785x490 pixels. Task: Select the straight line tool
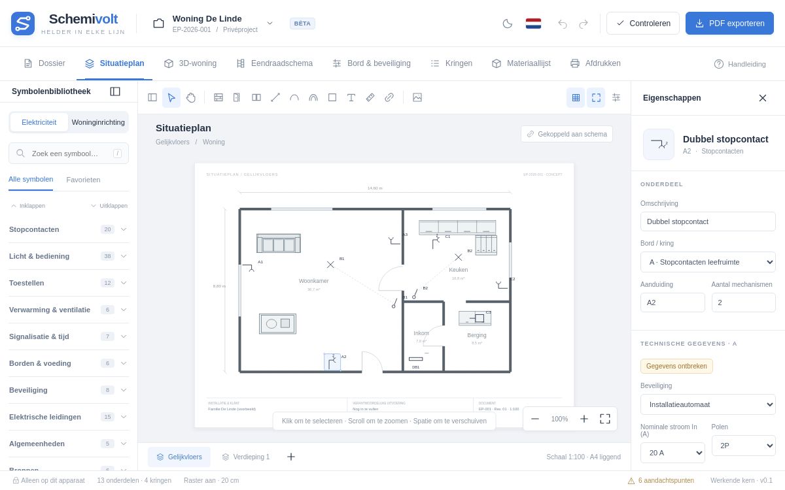[275, 97]
